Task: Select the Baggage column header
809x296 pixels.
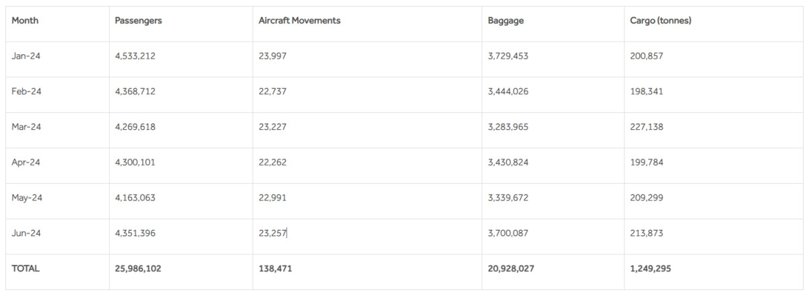Action: [x=506, y=21]
